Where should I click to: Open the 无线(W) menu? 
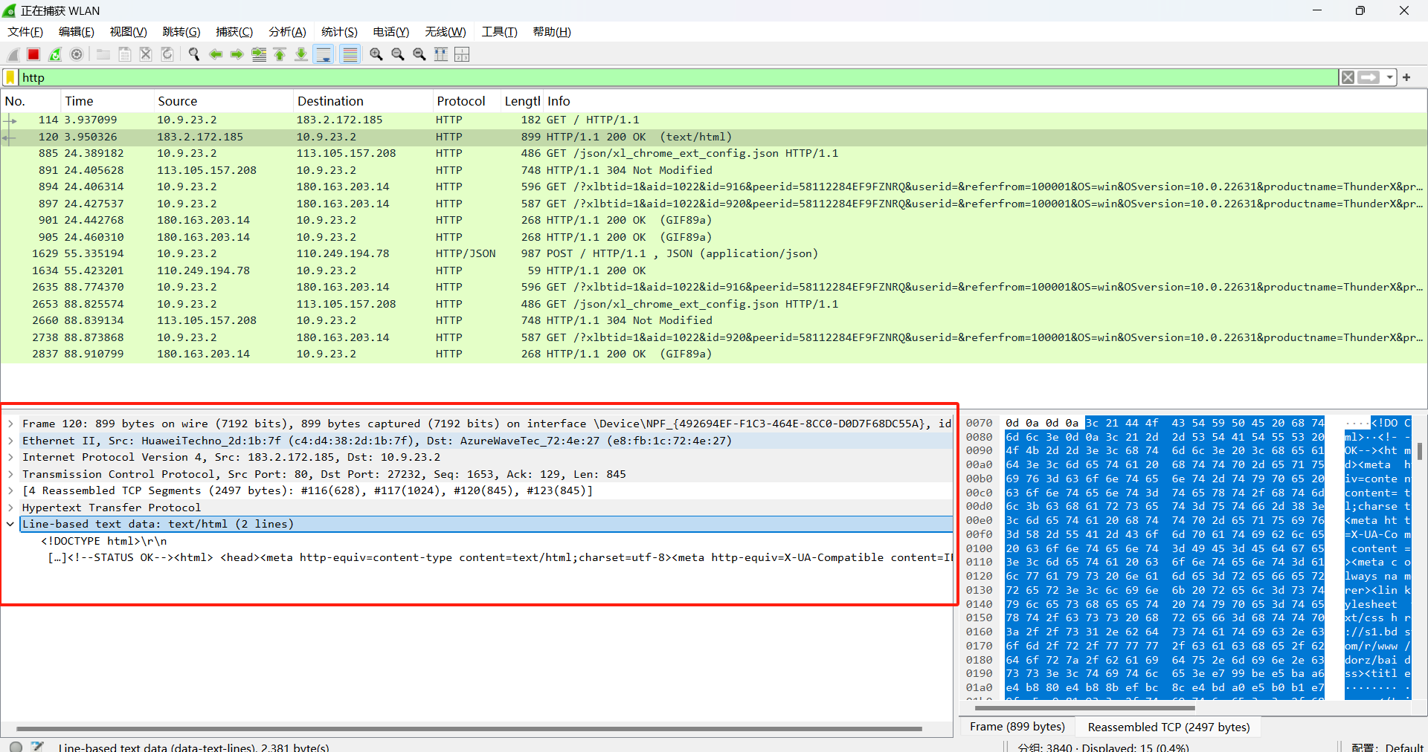[x=446, y=32]
